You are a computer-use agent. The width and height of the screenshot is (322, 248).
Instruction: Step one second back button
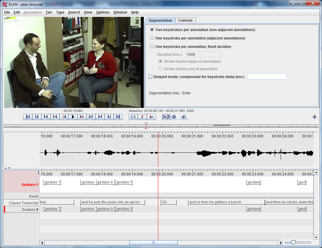point(45,117)
